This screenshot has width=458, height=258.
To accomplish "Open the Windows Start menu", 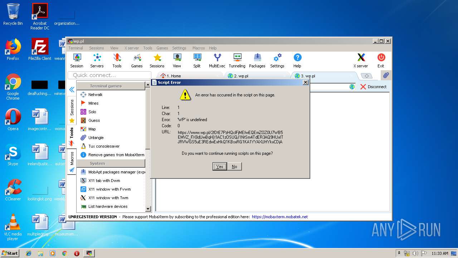I will click(10, 253).
